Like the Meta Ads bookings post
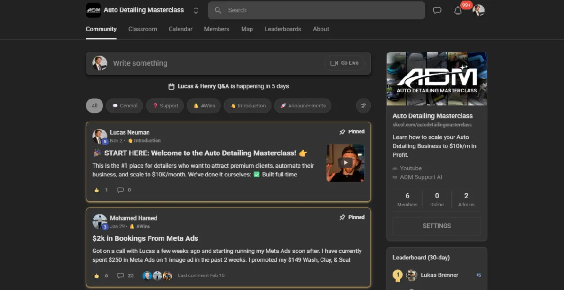The width and height of the screenshot is (564, 290). point(96,275)
